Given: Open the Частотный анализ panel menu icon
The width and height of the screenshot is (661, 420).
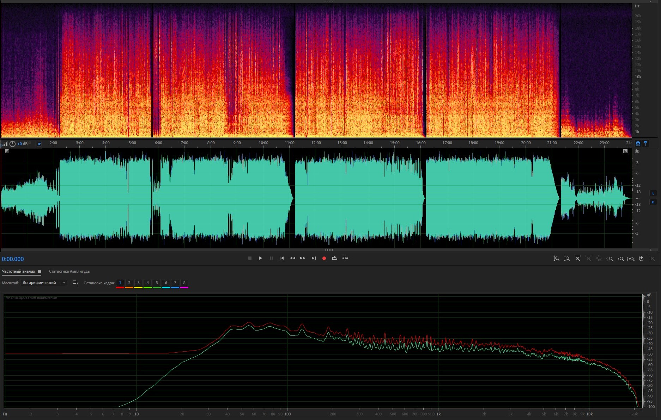Looking at the screenshot, I should (40, 272).
